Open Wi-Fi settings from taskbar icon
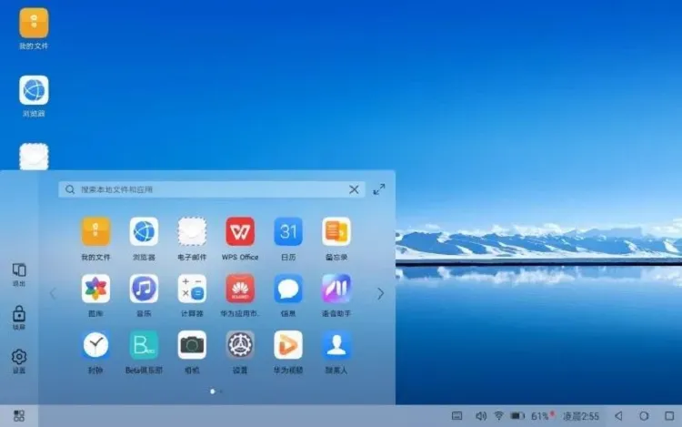 click(x=499, y=416)
